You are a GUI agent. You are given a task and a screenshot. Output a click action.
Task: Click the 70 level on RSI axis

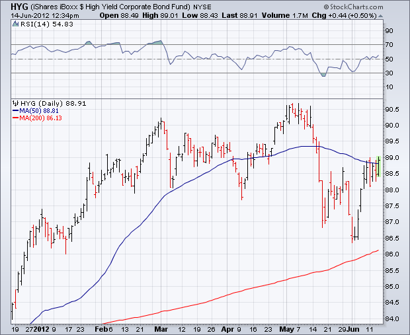(x=389, y=45)
